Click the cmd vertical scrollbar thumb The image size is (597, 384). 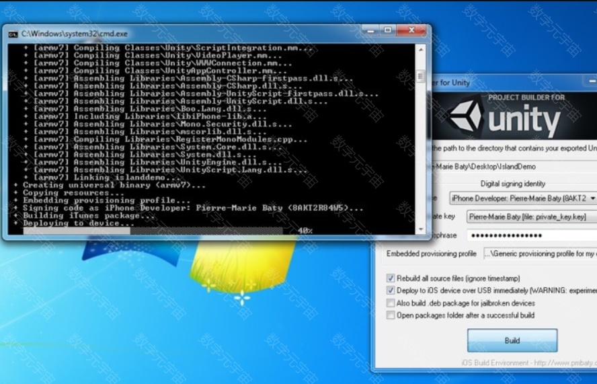(x=421, y=76)
